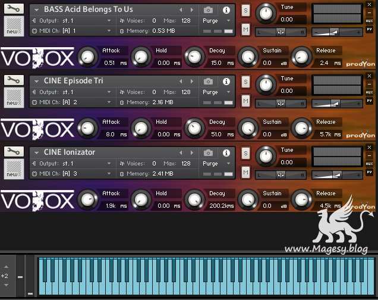Viewport: 378px width, 300px height.
Task: Shift keyboard octave down with the arrow below +2
Action: (7, 285)
